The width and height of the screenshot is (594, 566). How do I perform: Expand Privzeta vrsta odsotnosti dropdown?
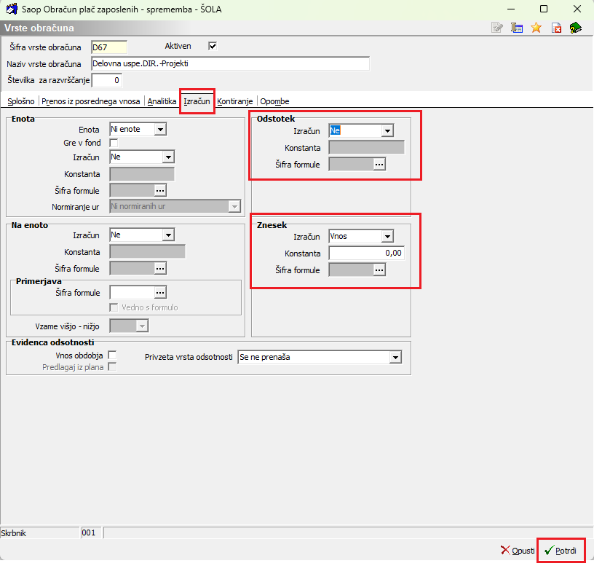395,357
